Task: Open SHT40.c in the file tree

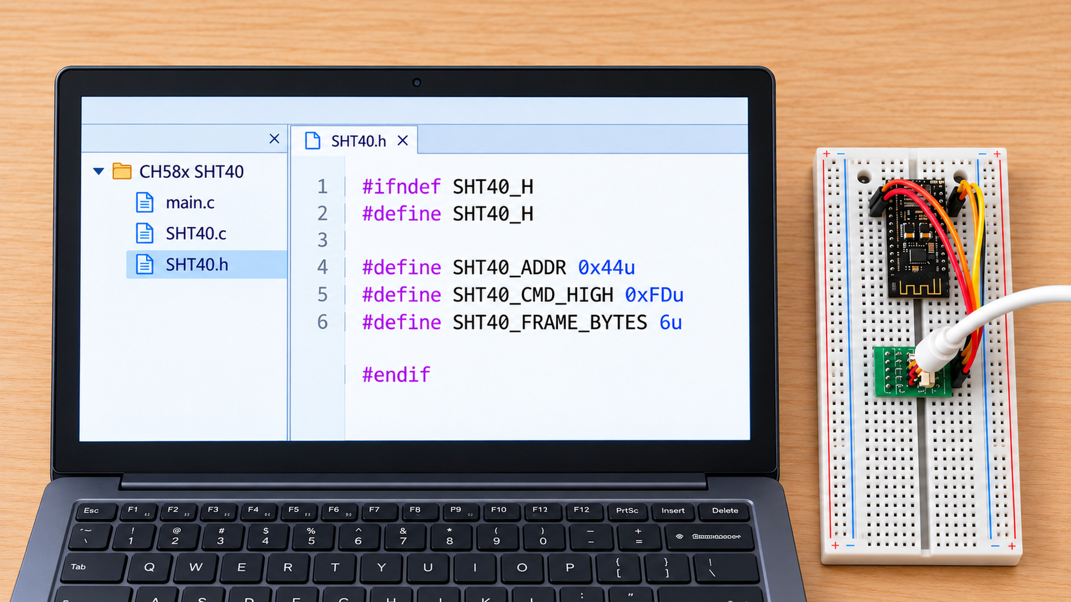Action: [196, 234]
